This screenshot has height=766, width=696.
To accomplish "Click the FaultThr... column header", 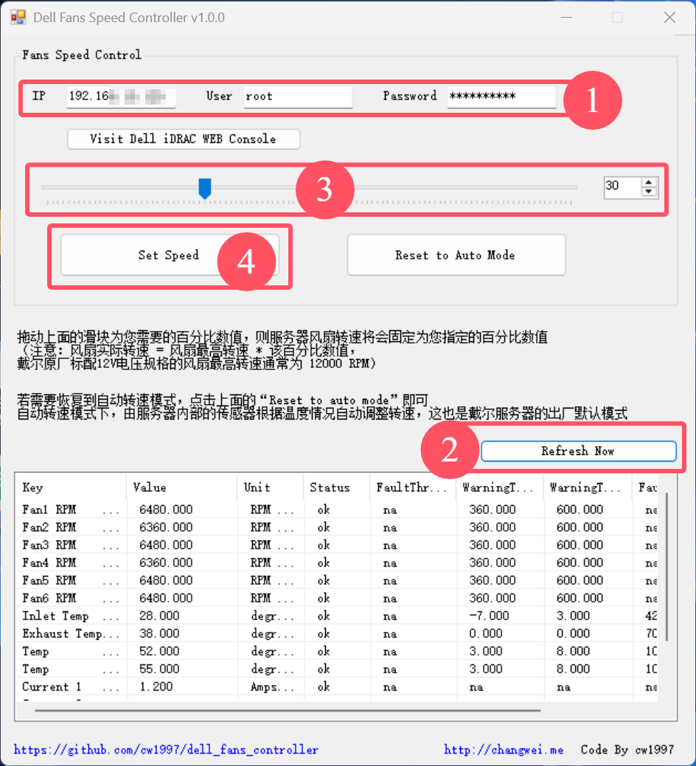I will (413, 487).
